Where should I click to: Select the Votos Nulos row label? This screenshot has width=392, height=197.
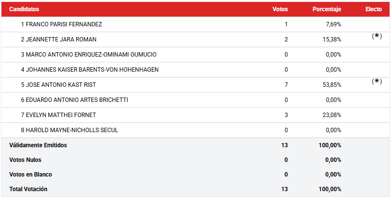pyautogui.click(x=25, y=160)
